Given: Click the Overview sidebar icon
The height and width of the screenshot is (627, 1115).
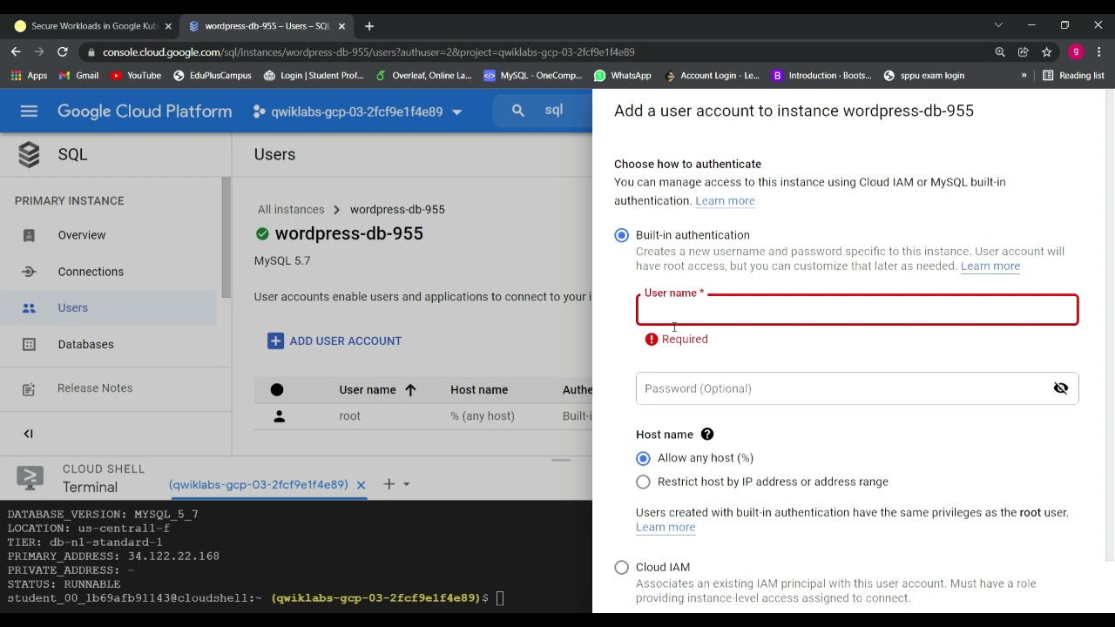Looking at the screenshot, I should 29,235.
